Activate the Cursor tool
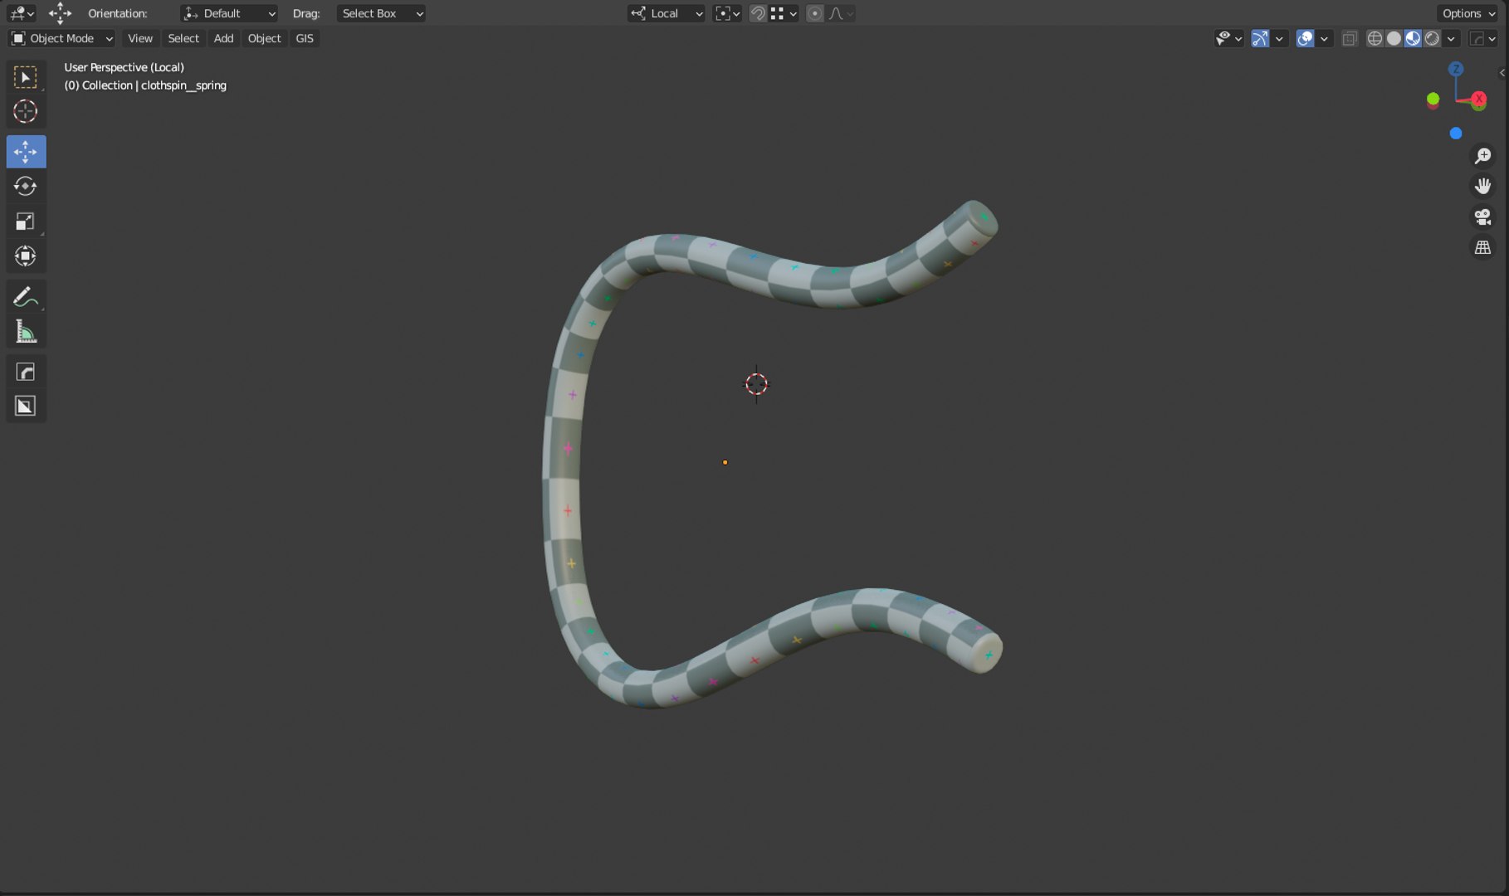The width and height of the screenshot is (1509, 896). (26, 111)
